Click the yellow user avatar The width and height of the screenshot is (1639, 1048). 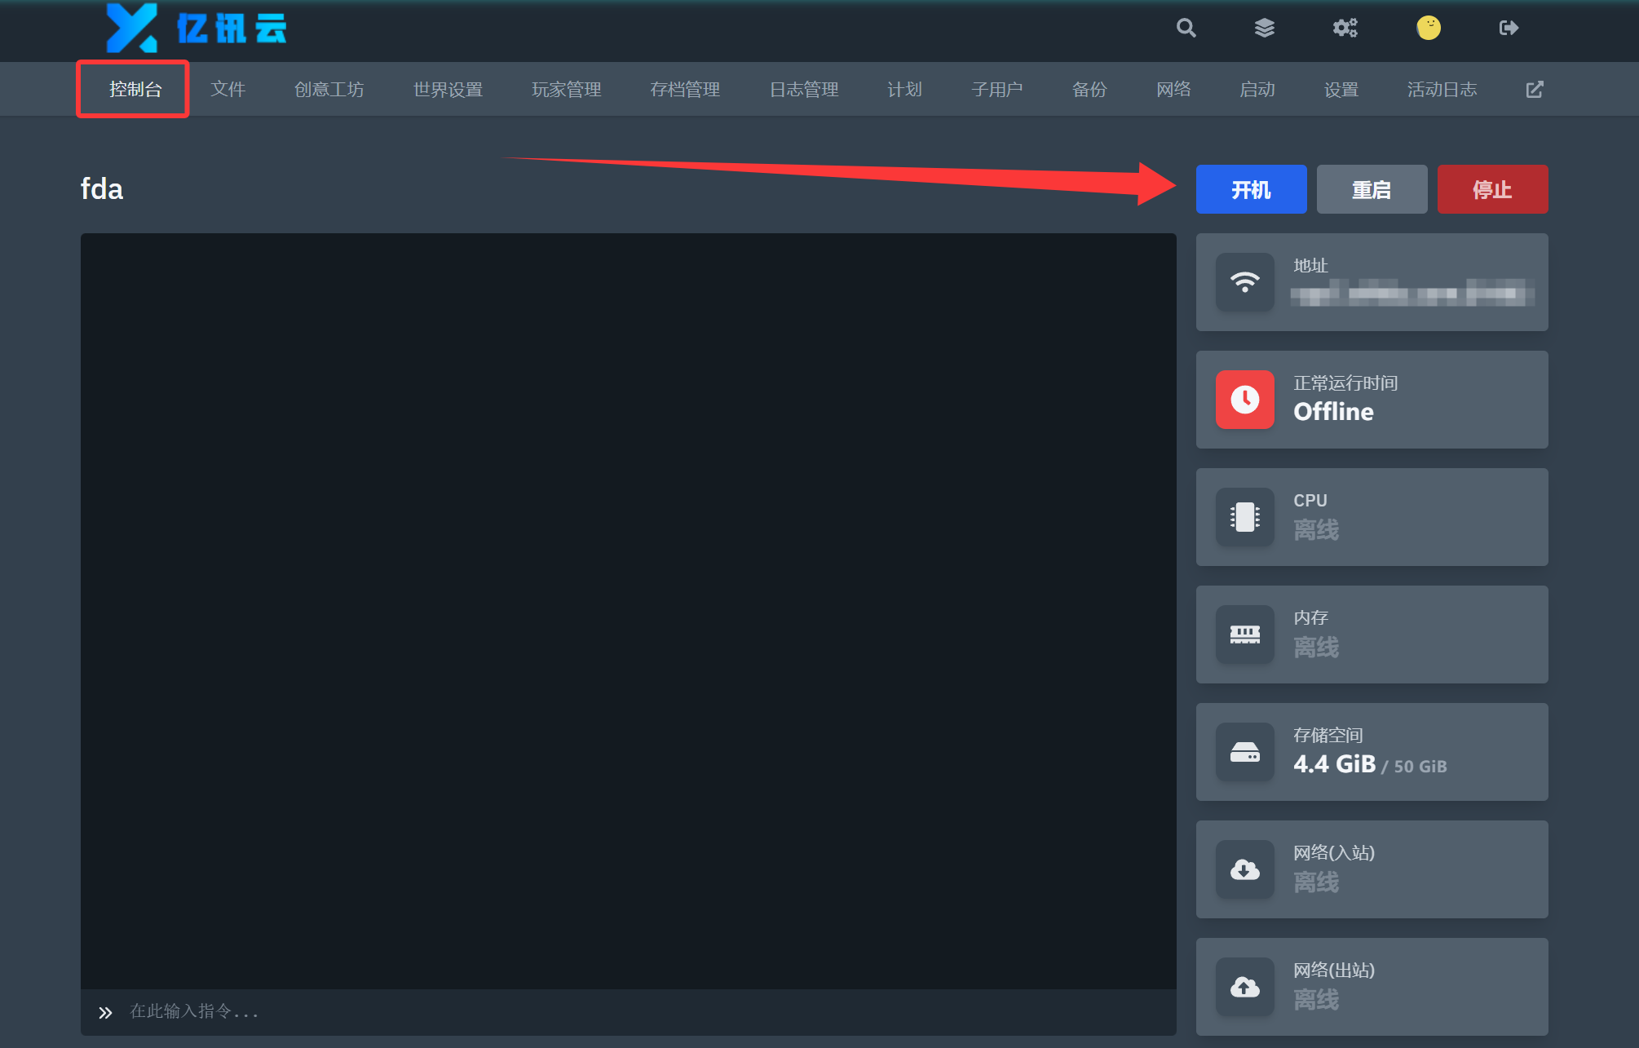pyautogui.click(x=1428, y=29)
